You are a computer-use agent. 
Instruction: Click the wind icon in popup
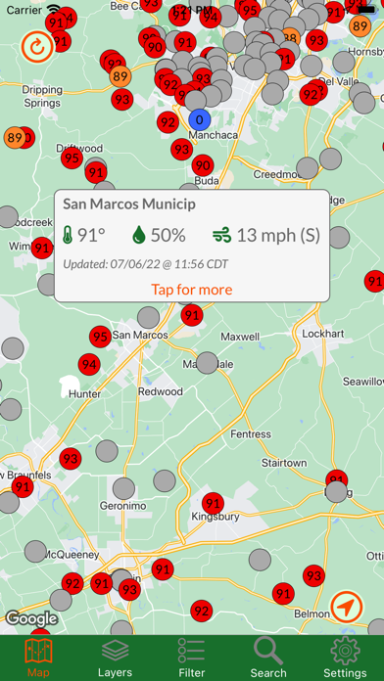[221, 236]
